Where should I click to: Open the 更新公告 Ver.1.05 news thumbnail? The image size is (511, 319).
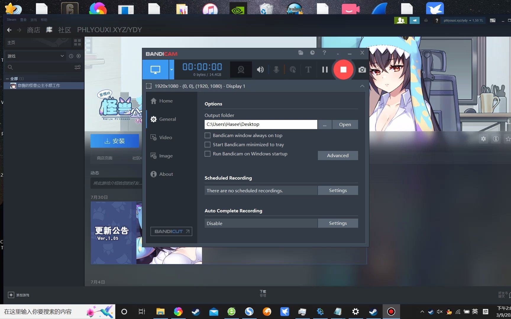[146, 233]
